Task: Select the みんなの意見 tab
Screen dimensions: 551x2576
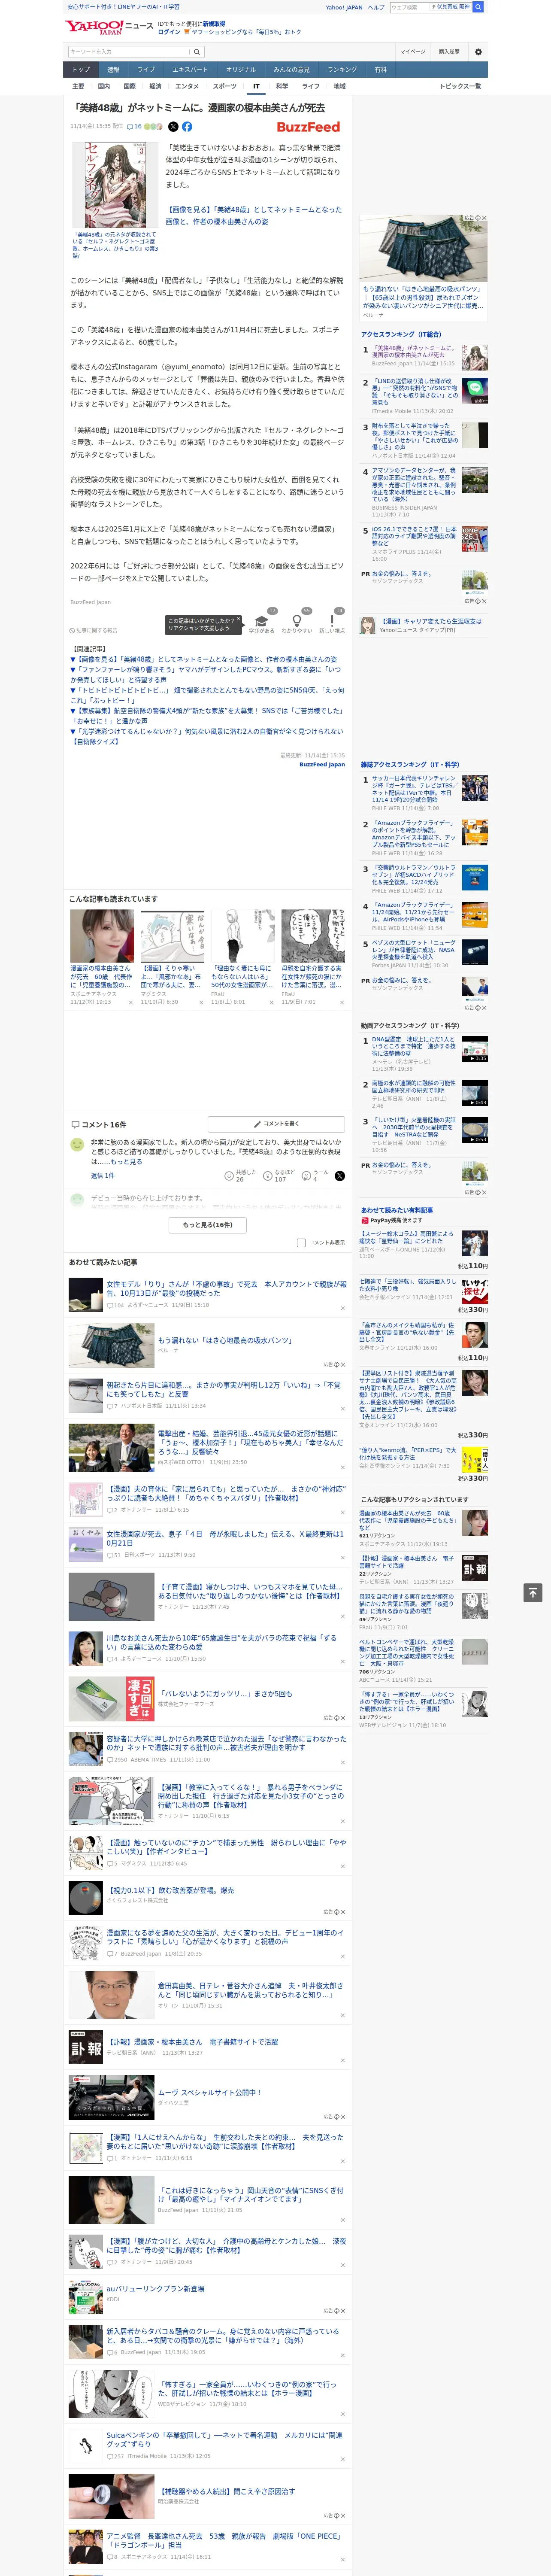Action: 291,70
